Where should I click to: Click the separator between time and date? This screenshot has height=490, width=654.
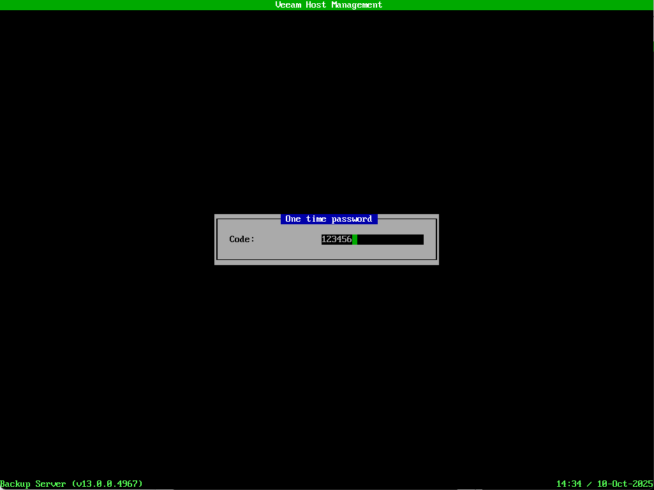(586, 484)
